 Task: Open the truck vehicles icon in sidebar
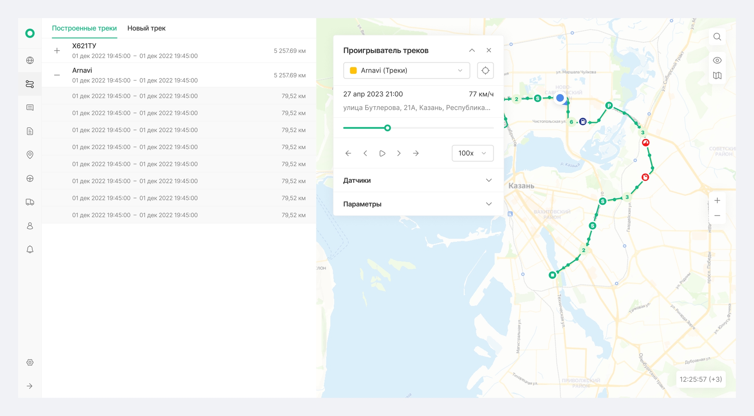tap(30, 202)
